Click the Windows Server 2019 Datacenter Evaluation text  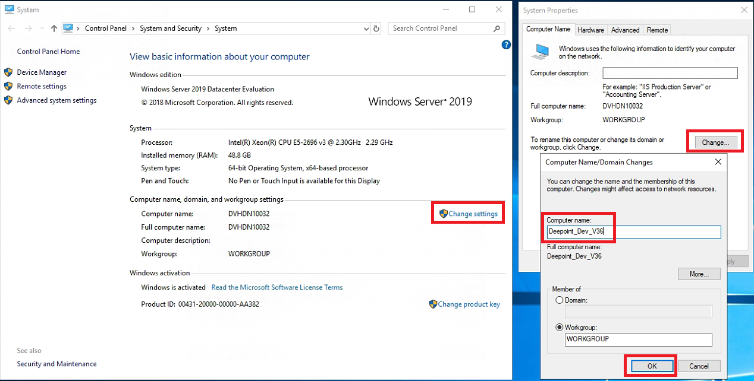pos(208,89)
